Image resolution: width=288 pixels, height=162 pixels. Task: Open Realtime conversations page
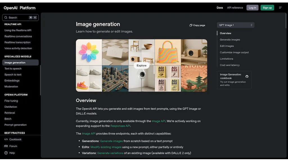tap(18, 36)
